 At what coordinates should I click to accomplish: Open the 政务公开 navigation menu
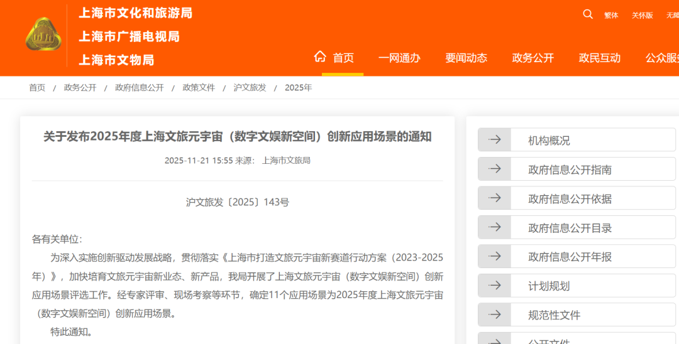point(533,58)
